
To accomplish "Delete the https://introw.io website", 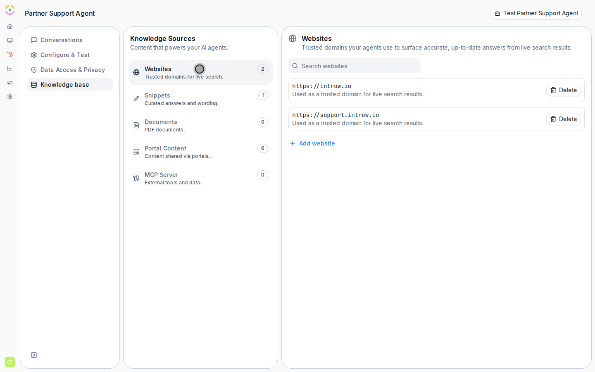I will click(x=564, y=90).
